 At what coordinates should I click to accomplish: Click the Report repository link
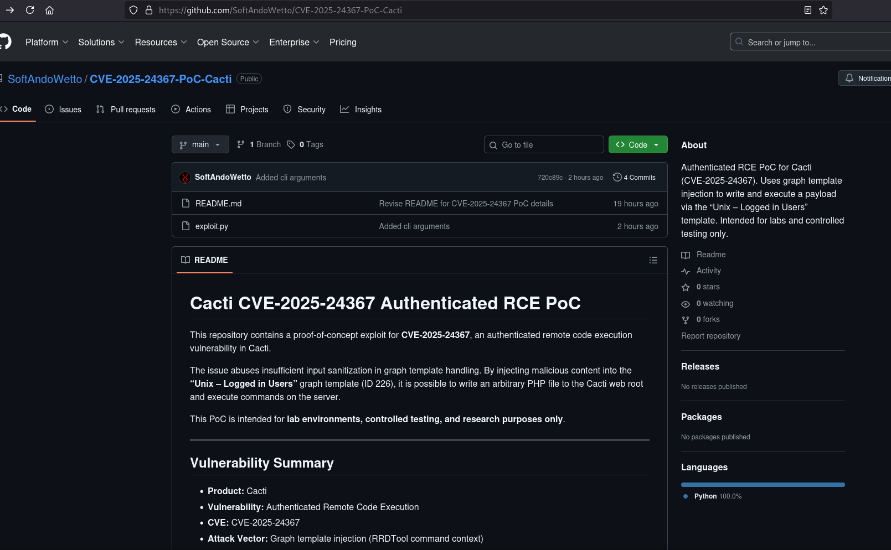(x=710, y=336)
